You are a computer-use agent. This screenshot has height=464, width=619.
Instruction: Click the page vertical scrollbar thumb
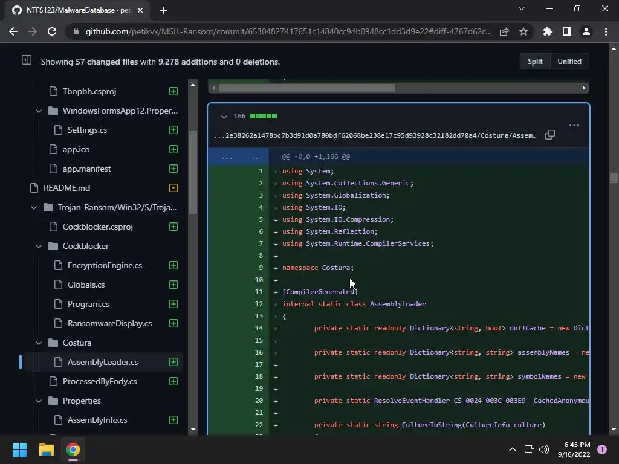(614, 178)
